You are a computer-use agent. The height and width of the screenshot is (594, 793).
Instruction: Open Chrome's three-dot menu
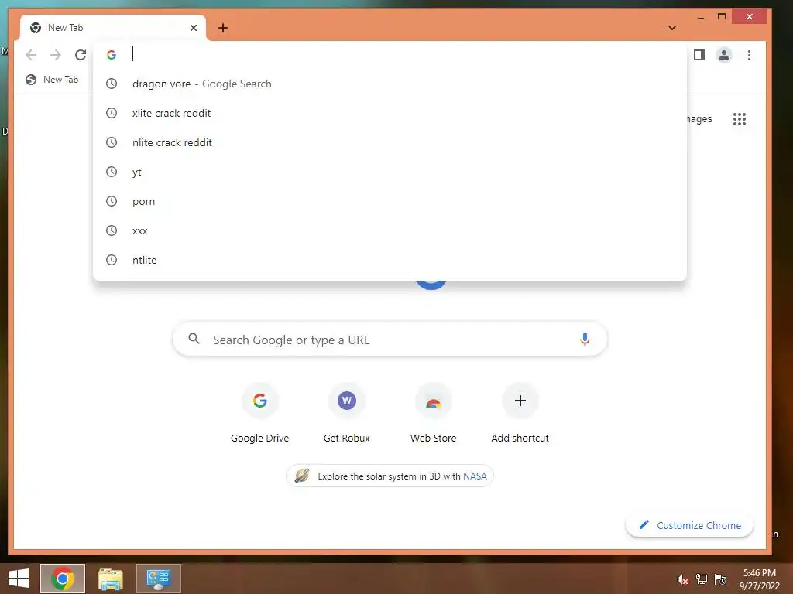749,55
